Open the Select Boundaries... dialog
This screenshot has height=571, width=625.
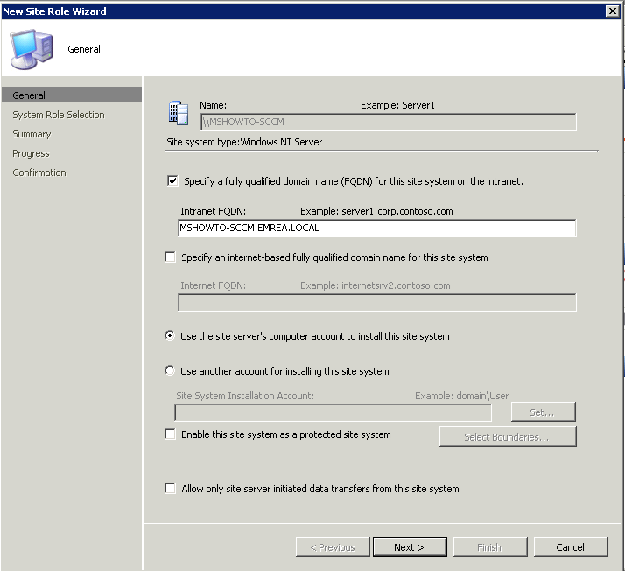coord(508,437)
